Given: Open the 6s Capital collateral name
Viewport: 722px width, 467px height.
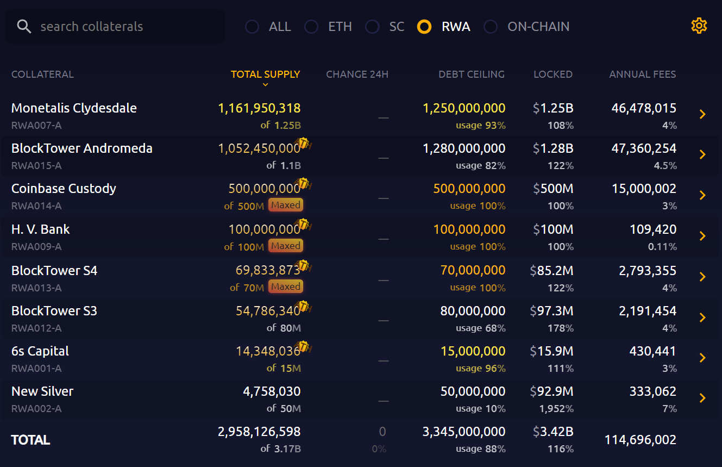Looking at the screenshot, I should 40,351.
